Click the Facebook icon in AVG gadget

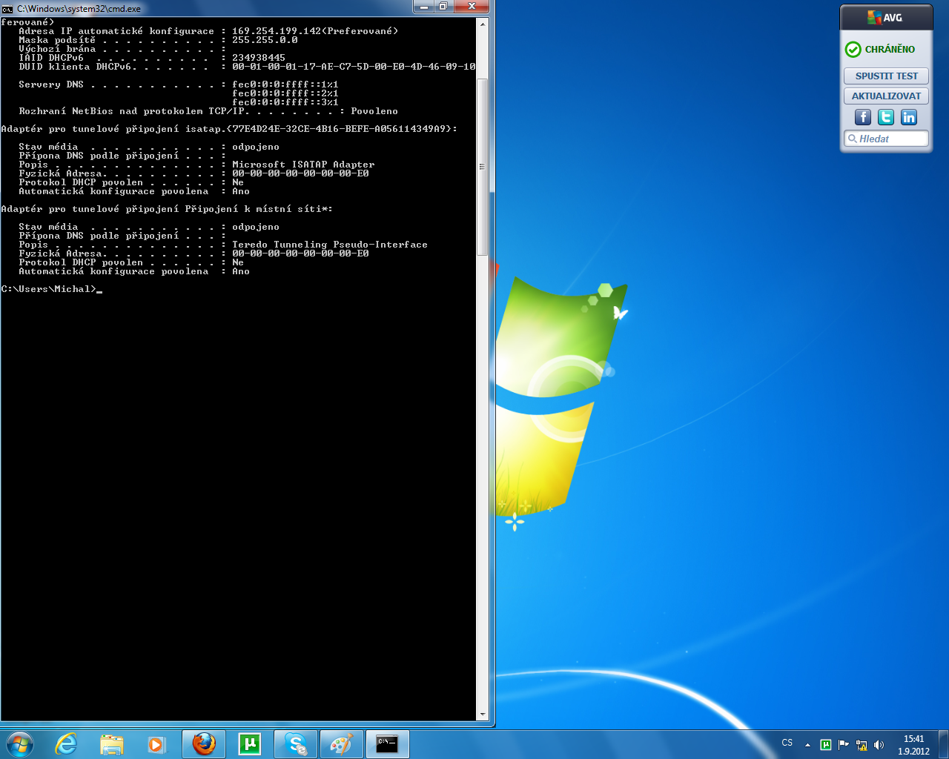863,117
